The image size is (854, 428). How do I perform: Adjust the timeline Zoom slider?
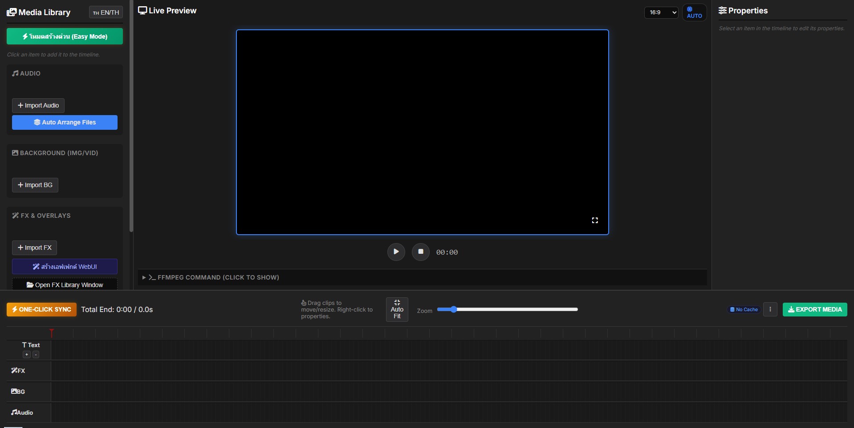pyautogui.click(x=454, y=309)
